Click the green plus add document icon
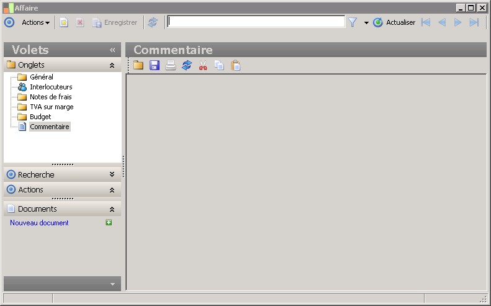Image resolution: width=491 pixels, height=306 pixels. 109,222
